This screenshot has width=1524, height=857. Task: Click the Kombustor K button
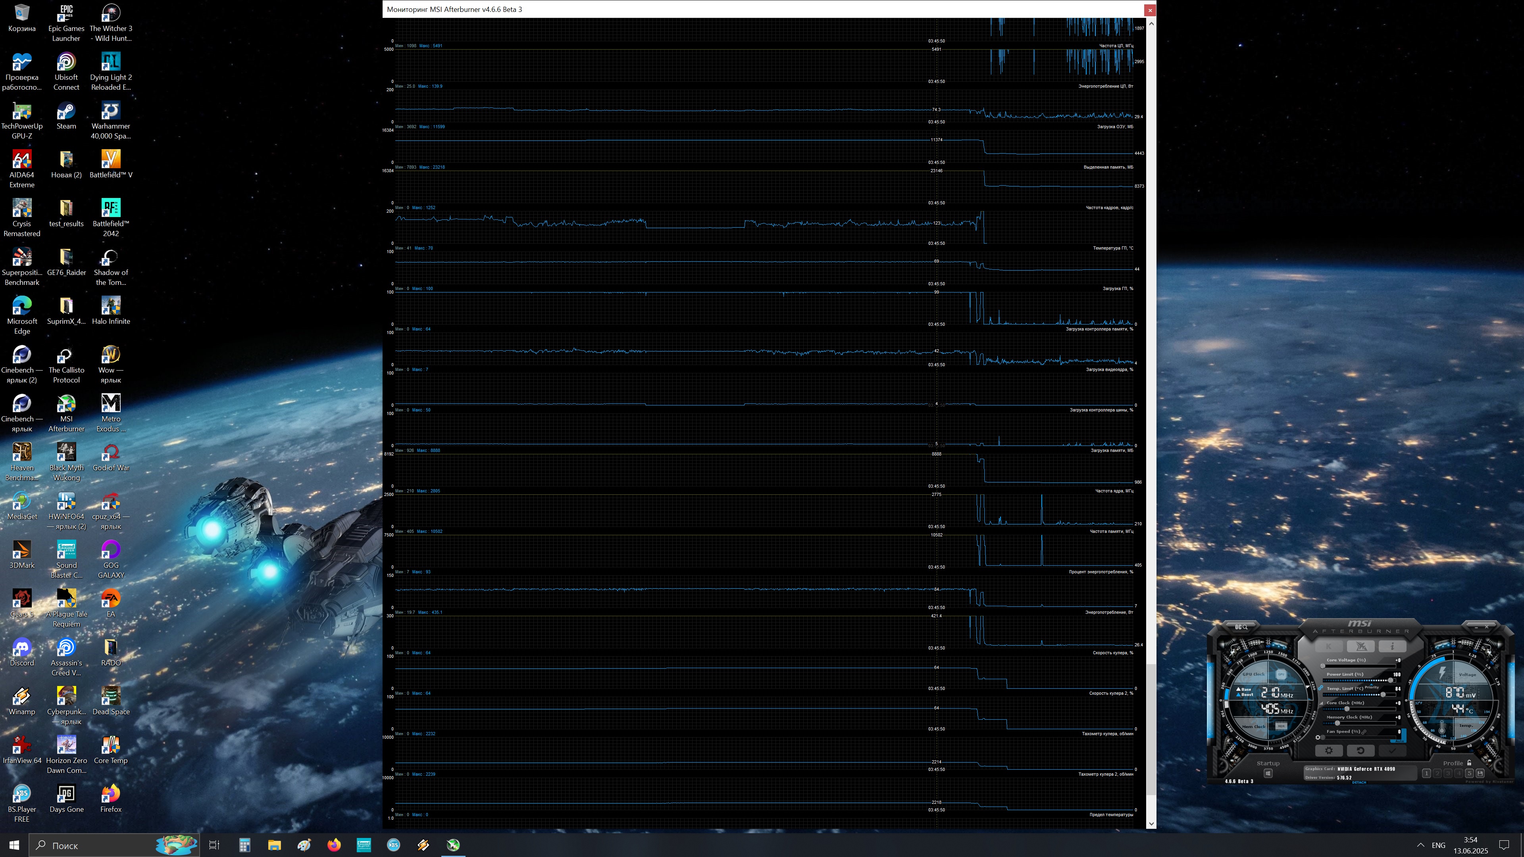point(1330,646)
